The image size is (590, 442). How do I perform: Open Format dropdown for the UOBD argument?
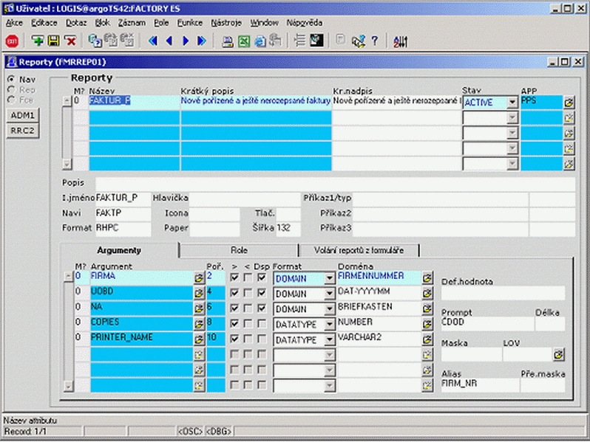(x=329, y=294)
